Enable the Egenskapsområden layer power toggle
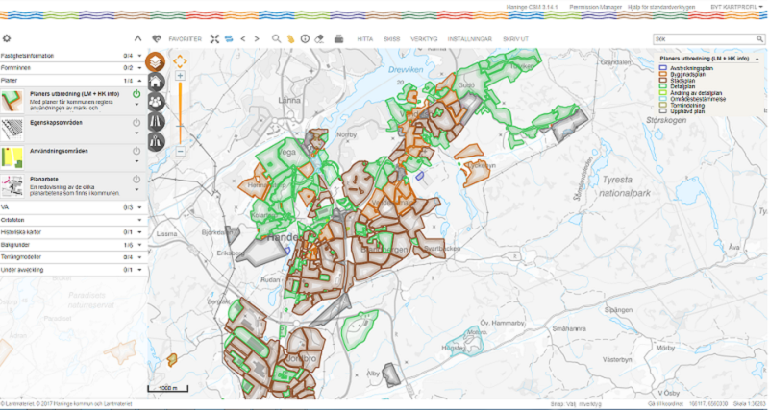The height and width of the screenshot is (410, 769). pos(136,124)
